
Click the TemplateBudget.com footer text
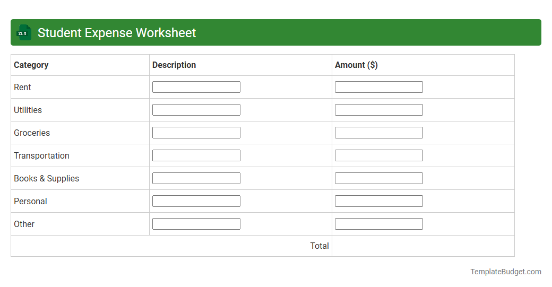(x=506, y=272)
